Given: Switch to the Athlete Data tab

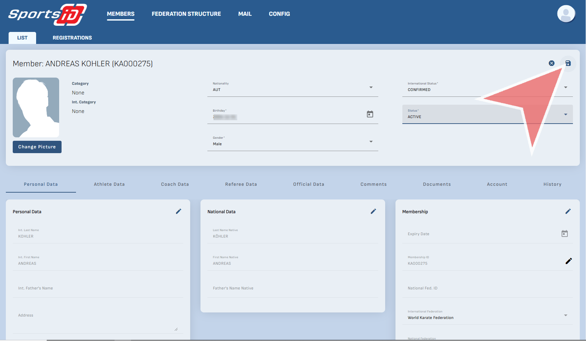Looking at the screenshot, I should tap(109, 184).
